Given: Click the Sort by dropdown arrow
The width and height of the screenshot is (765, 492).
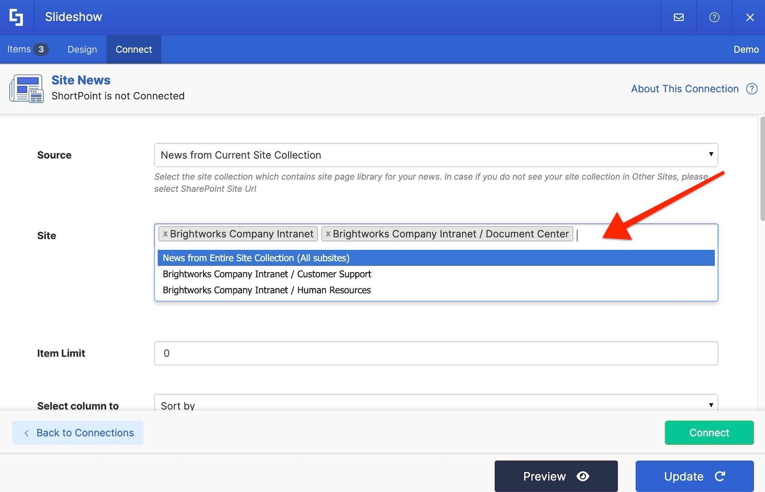Looking at the screenshot, I should coord(711,405).
